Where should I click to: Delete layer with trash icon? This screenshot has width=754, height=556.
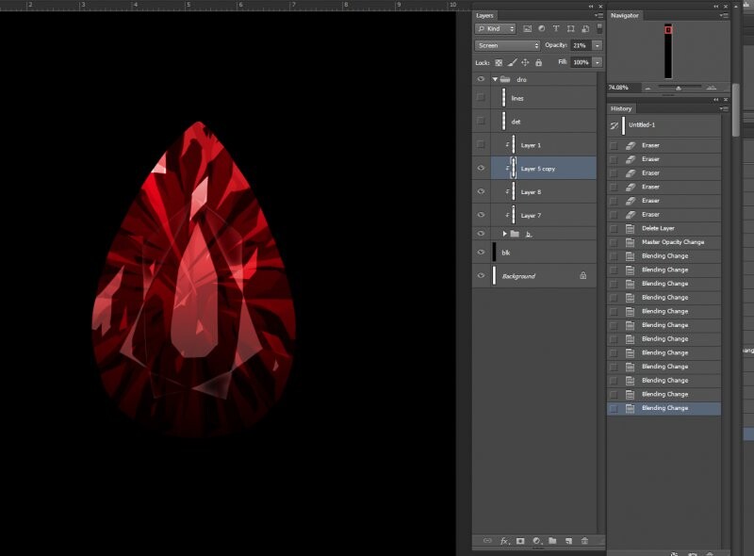coord(584,541)
